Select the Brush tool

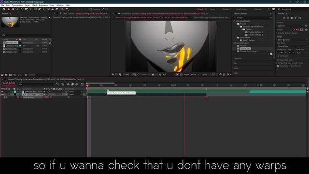coord(48,9)
